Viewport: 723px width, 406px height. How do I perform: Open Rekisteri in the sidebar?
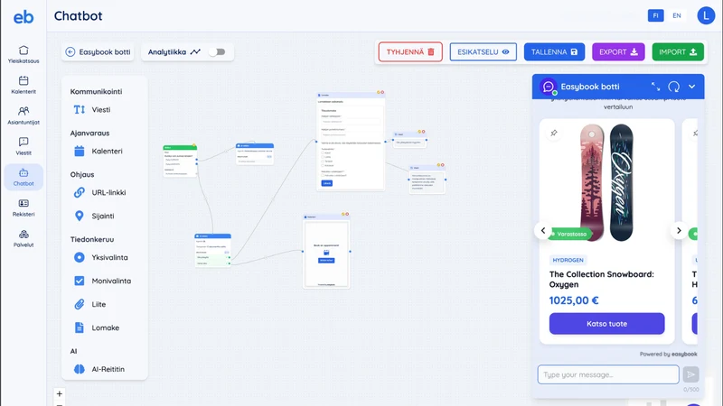click(23, 208)
